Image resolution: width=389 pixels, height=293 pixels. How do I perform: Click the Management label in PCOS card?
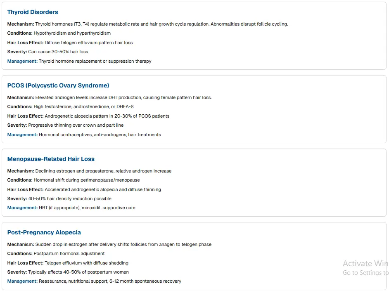22,135
